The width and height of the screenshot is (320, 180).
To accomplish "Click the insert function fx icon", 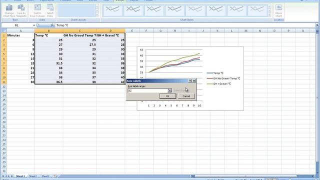I will pyautogui.click(x=52, y=25).
